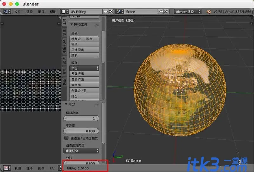Screen dimensions: 254x172
Task: Decrease 切割次数 with left arrow
Action: click(66, 118)
